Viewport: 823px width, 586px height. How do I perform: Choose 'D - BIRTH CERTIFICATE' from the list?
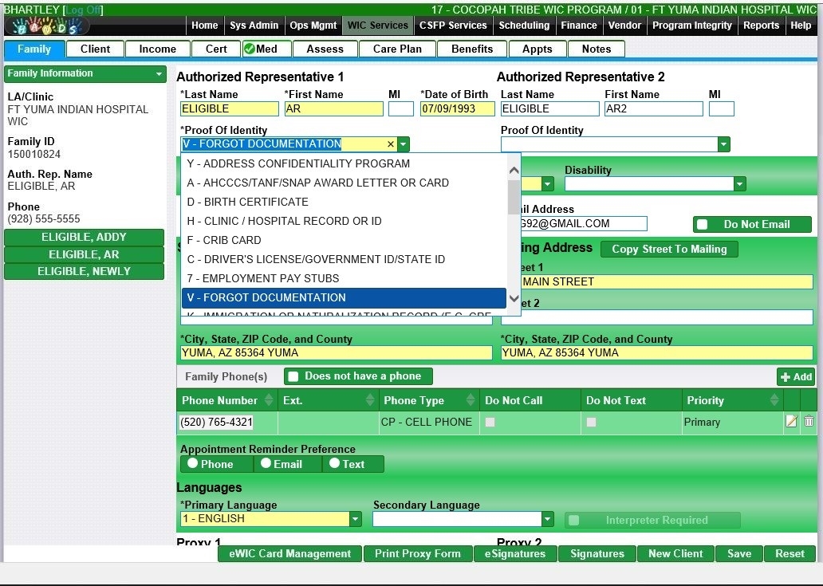[247, 202]
